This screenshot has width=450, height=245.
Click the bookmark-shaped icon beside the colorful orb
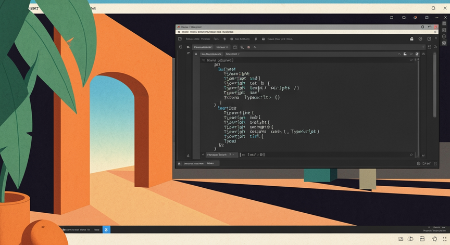(427, 18)
